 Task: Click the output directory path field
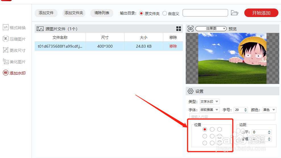(205, 13)
